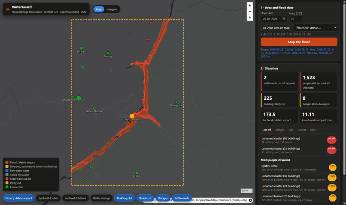This screenshot has width=346, height=205.
Task: Select the large green Aamachhodingmo marker
Action: pyautogui.click(x=79, y=98)
